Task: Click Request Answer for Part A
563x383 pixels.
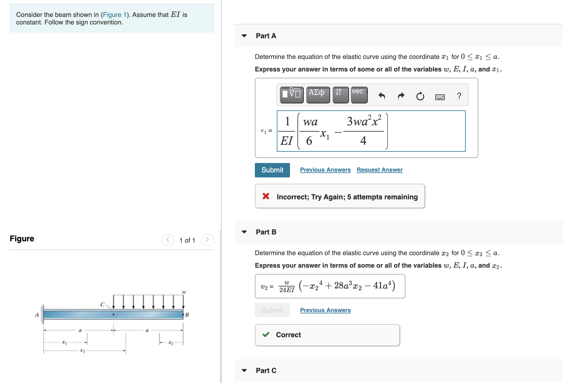Action: click(379, 170)
